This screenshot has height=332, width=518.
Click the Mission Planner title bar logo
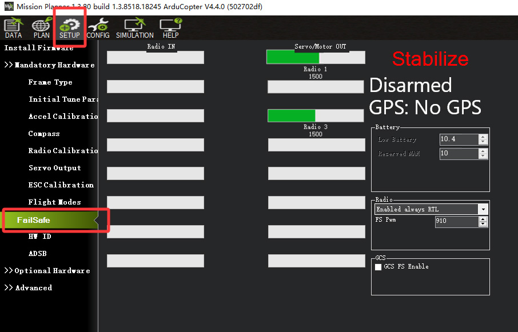[x=9, y=7]
